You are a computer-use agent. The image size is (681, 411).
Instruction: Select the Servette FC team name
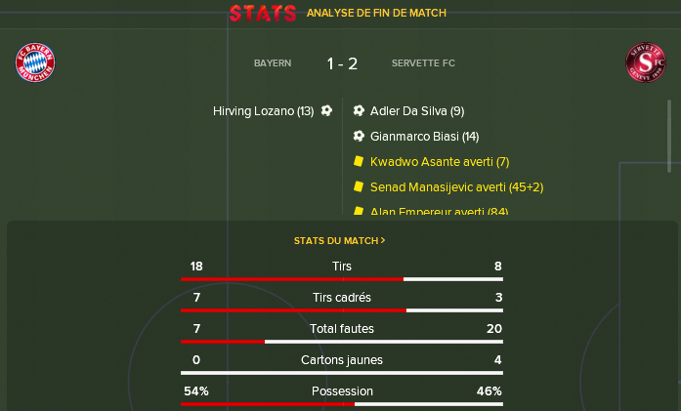[x=423, y=63]
